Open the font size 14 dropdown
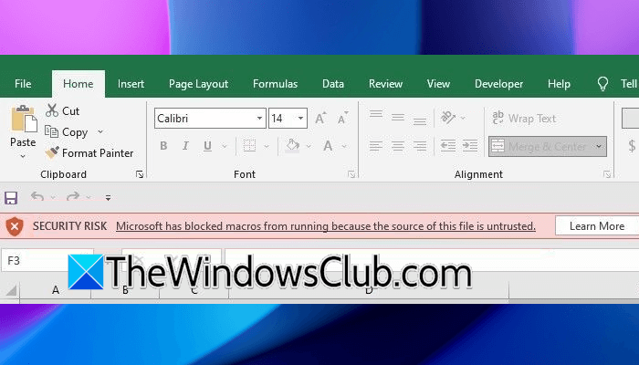The height and width of the screenshot is (365, 639). pos(300,119)
